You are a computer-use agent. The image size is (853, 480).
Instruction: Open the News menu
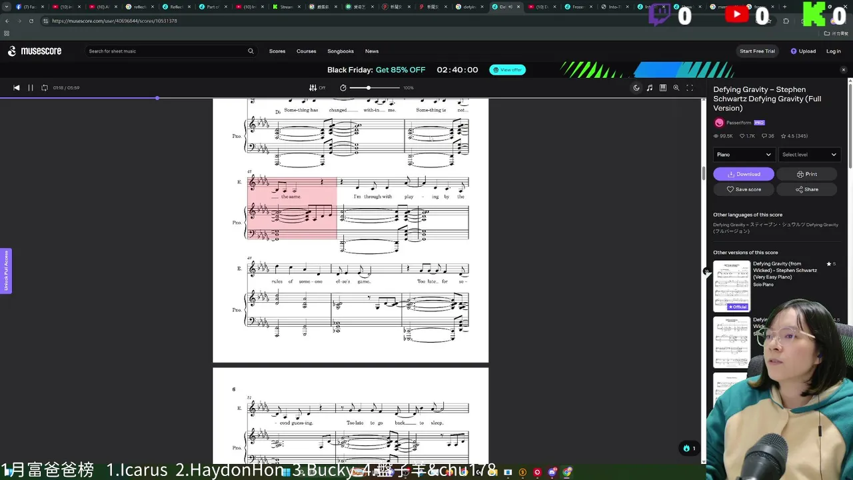point(372,51)
